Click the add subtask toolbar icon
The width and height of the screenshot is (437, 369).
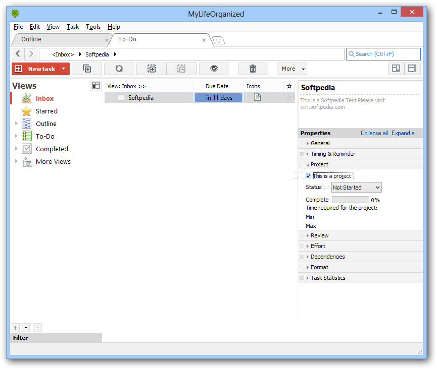pyautogui.click(x=87, y=69)
